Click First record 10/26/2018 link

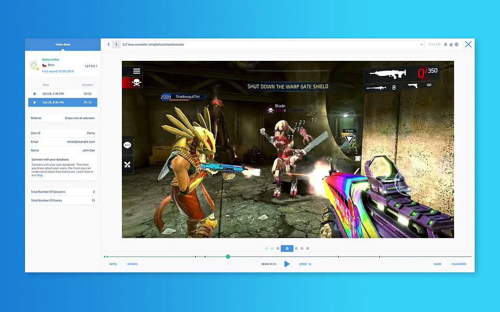[x=58, y=71]
